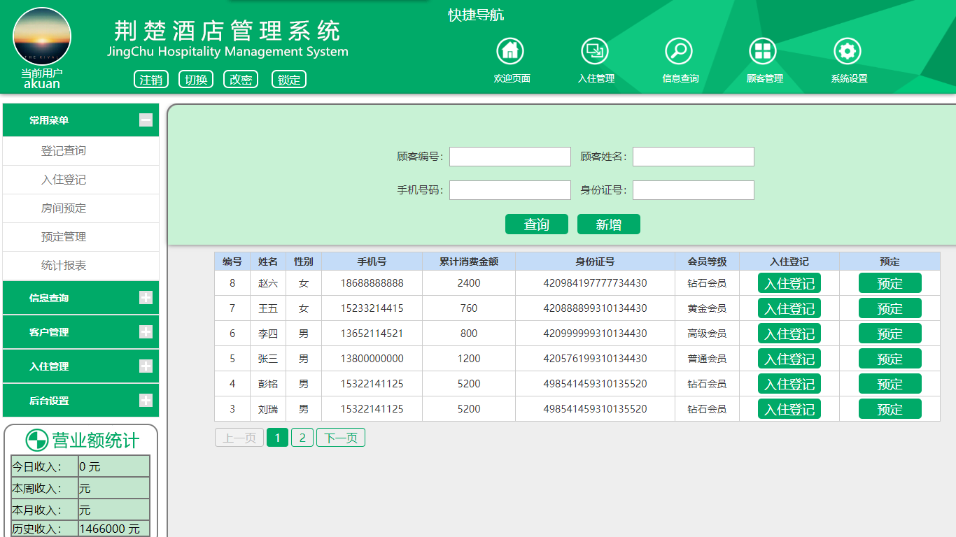Click 高级会员 membership cell

tap(707, 334)
